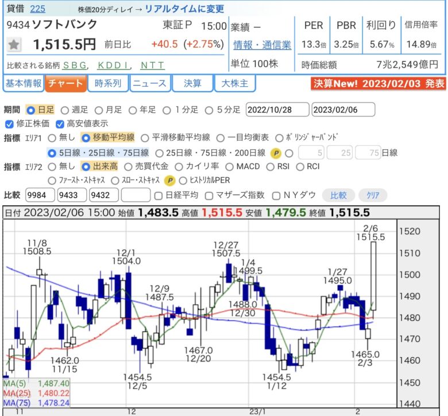This screenshot has width=448, height=416.
Task: Click comparison code field 9432
Action: coord(104,195)
